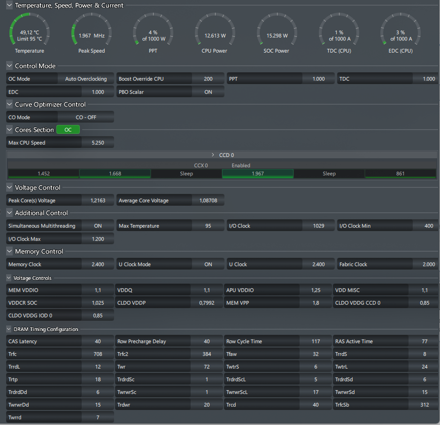Click the SOC Power gauge
Image resolution: width=440 pixels, height=425 pixels.
click(277, 31)
